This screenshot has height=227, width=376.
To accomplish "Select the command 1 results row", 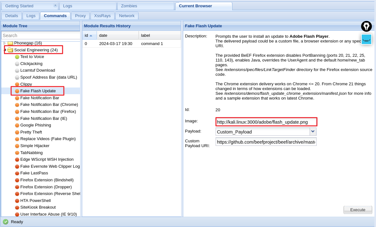I will coord(131,43).
